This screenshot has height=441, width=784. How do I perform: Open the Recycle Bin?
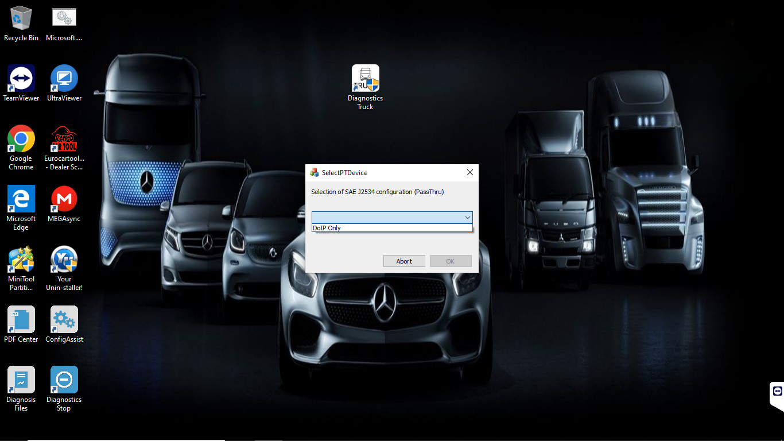click(x=21, y=19)
